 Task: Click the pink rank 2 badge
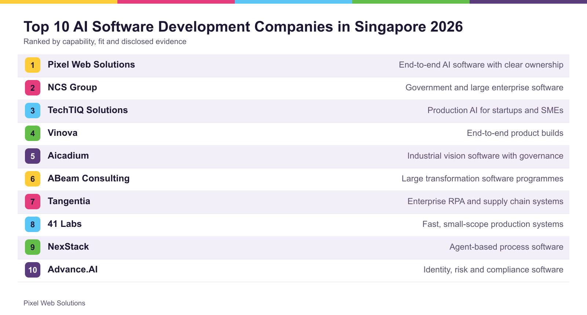pyautogui.click(x=33, y=88)
